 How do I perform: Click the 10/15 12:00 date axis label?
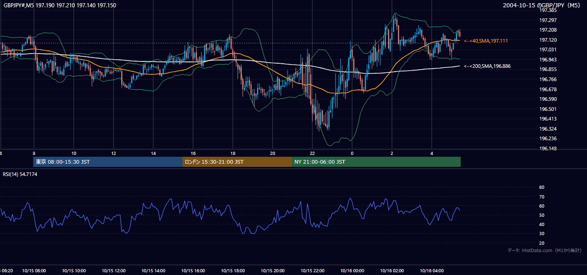pyautogui.click(x=113, y=271)
